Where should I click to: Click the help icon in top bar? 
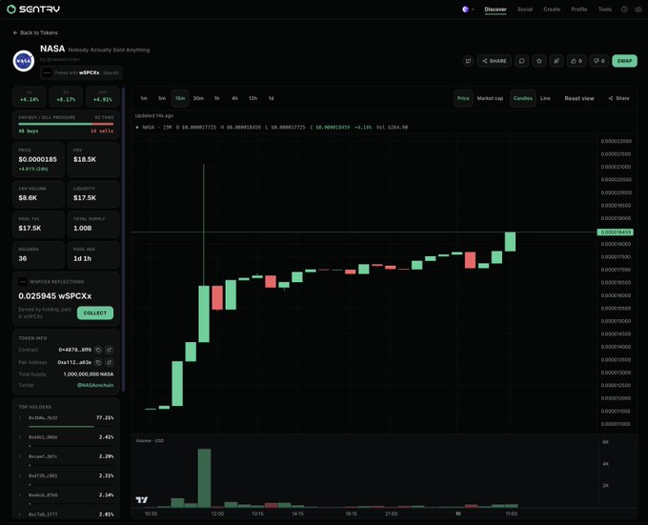(624, 10)
